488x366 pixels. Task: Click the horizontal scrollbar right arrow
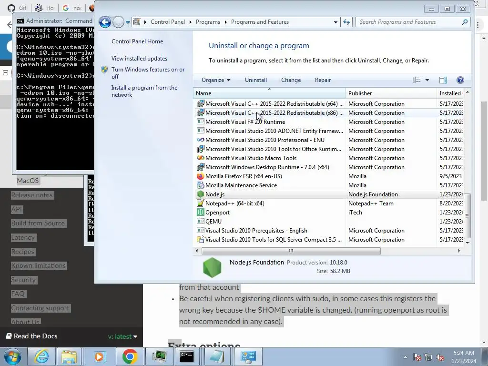point(459,251)
